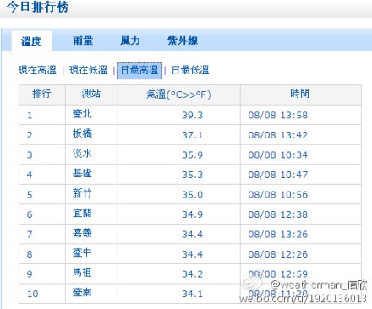372x309 pixels.
Task: Open station 臺南
Action: [x=82, y=293]
